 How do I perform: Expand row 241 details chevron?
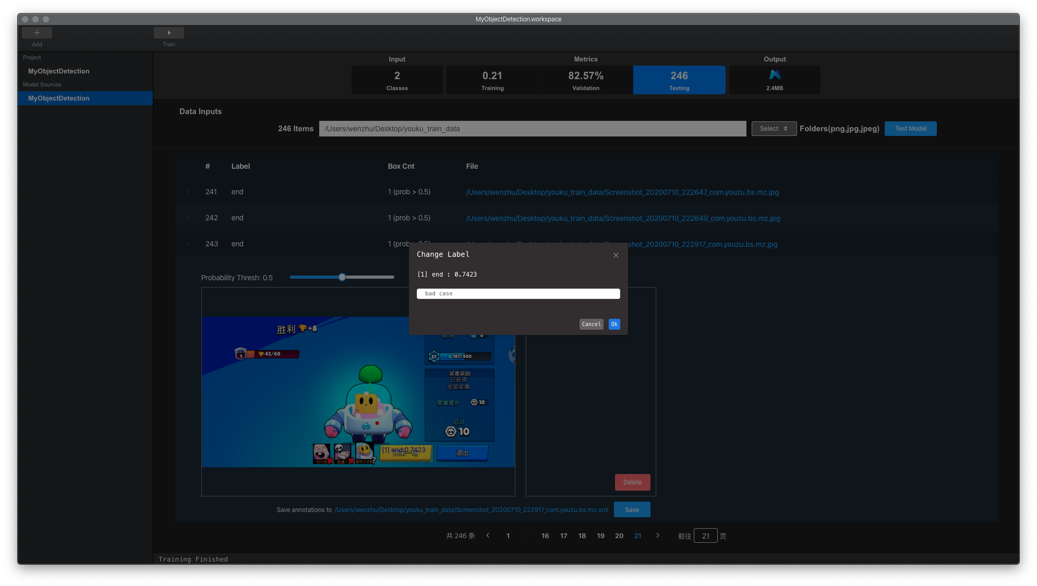[x=188, y=192]
